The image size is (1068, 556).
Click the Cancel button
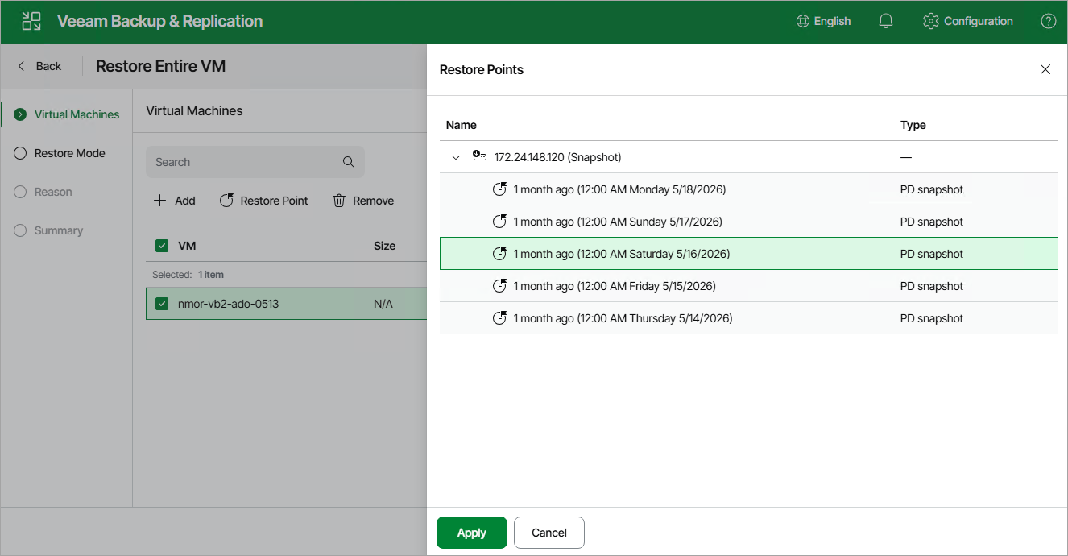click(x=549, y=533)
